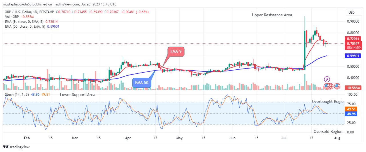Click the change value −0.00481 (−0.68%)

[x=135, y=12]
